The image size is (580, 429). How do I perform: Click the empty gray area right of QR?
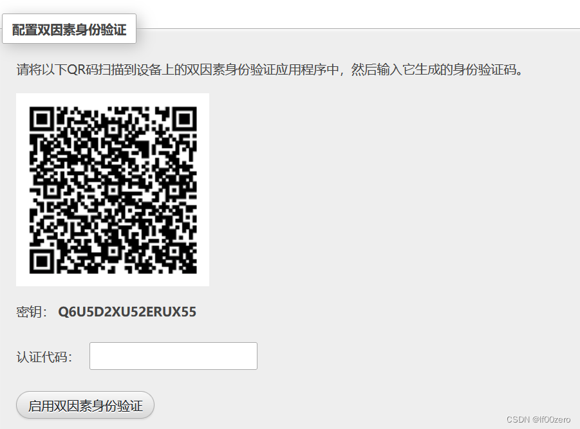tap(392, 190)
